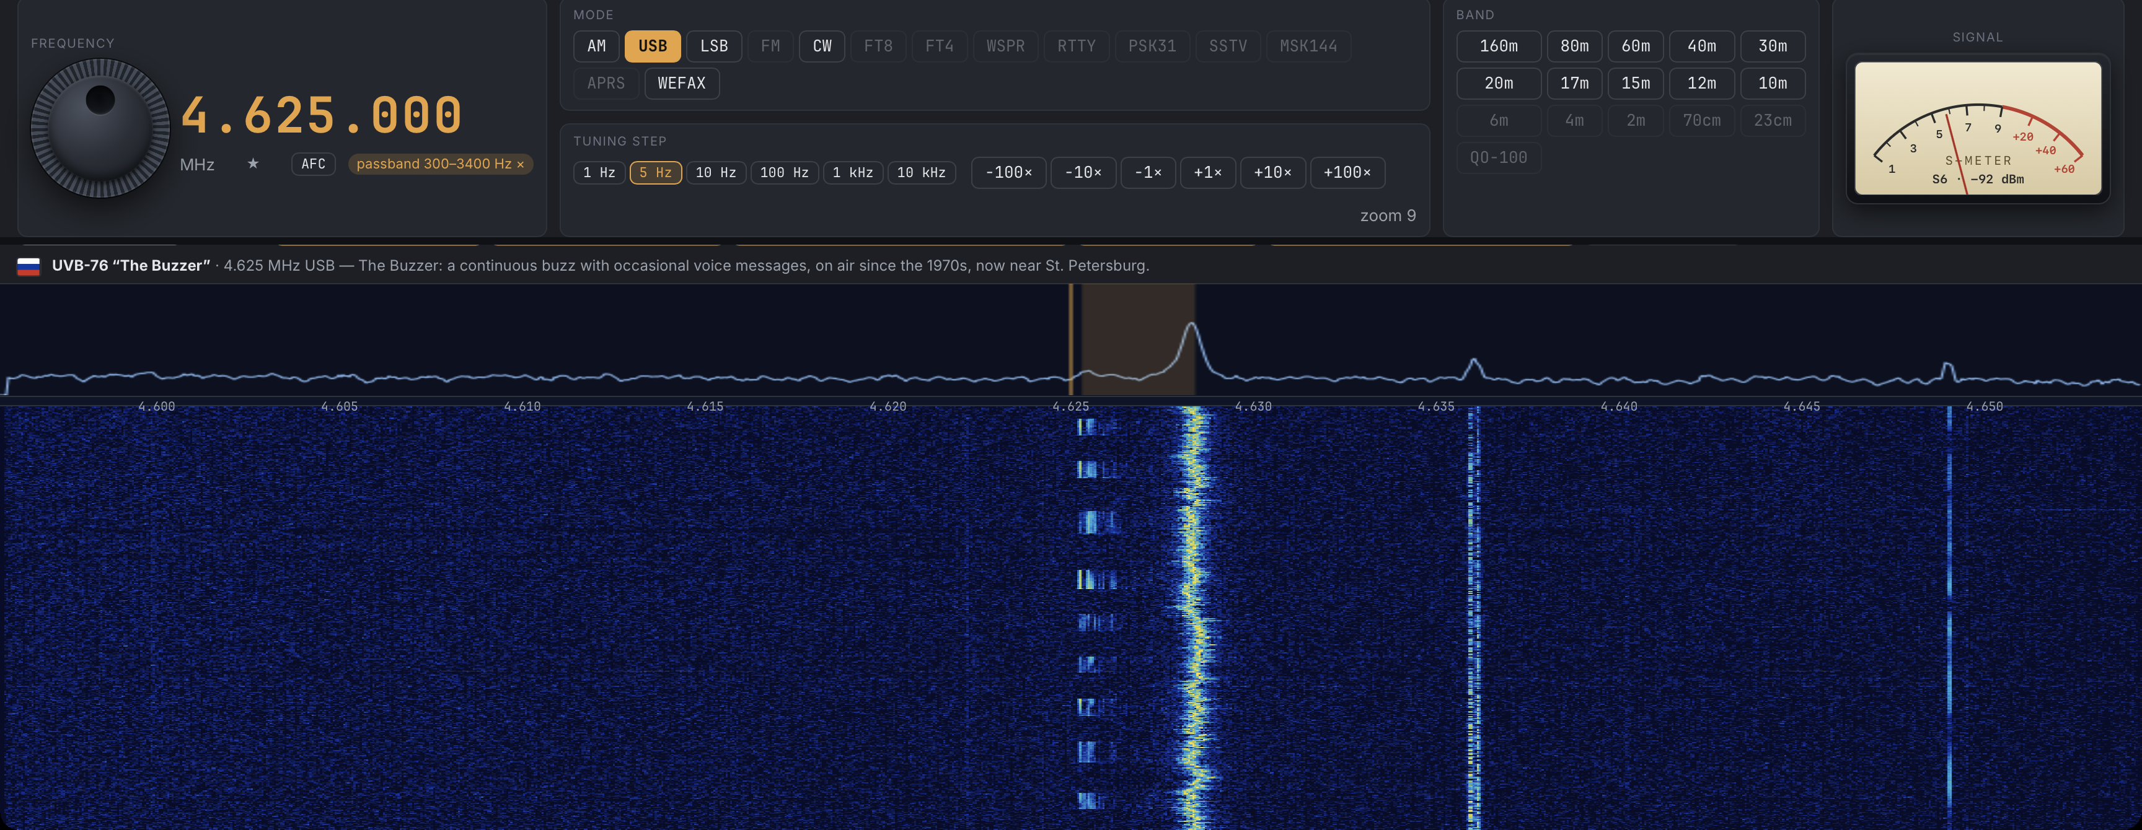Select the 10m band

[x=1773, y=83]
